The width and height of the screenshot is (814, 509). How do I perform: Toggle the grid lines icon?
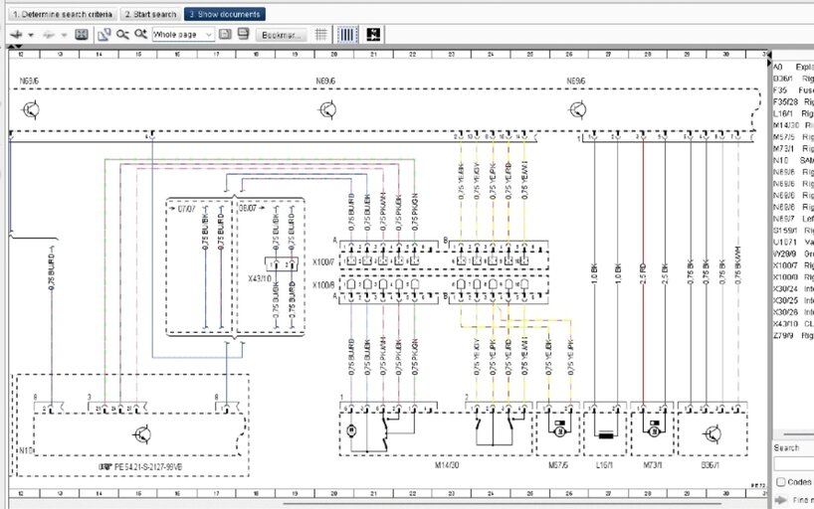(320, 35)
